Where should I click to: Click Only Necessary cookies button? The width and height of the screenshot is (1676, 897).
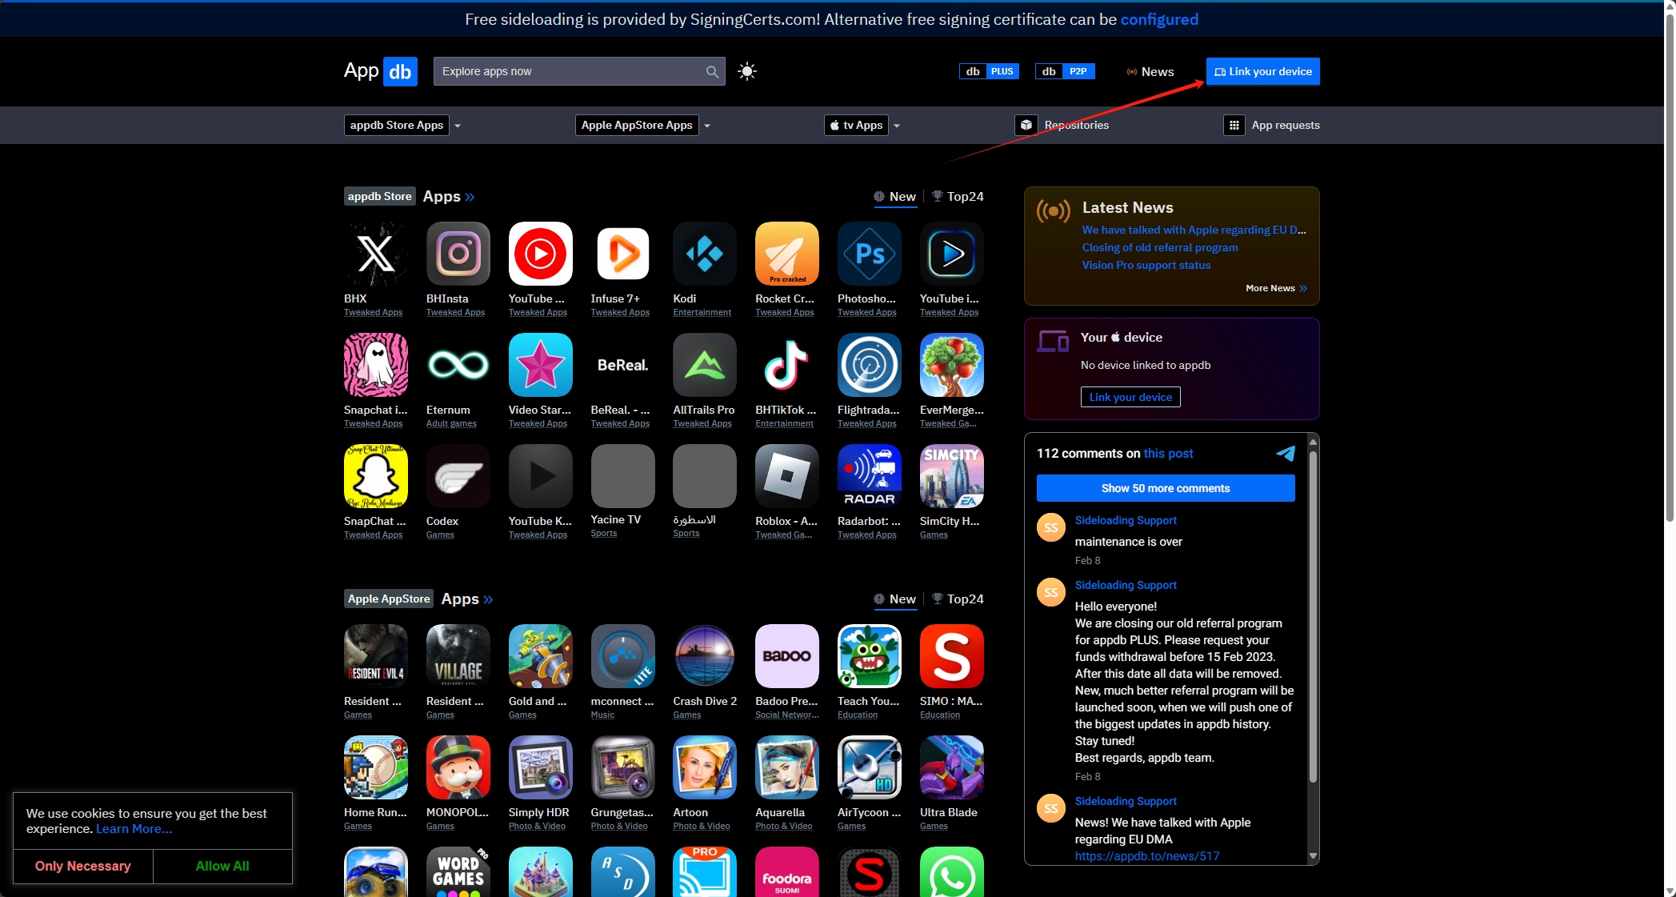pyautogui.click(x=82, y=866)
